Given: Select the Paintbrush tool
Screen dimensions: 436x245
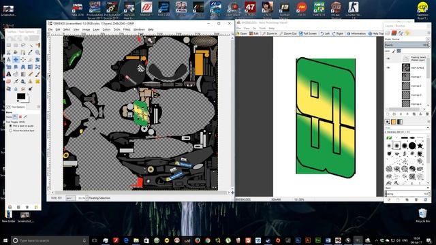Looking at the screenshot, I should point(37,74).
